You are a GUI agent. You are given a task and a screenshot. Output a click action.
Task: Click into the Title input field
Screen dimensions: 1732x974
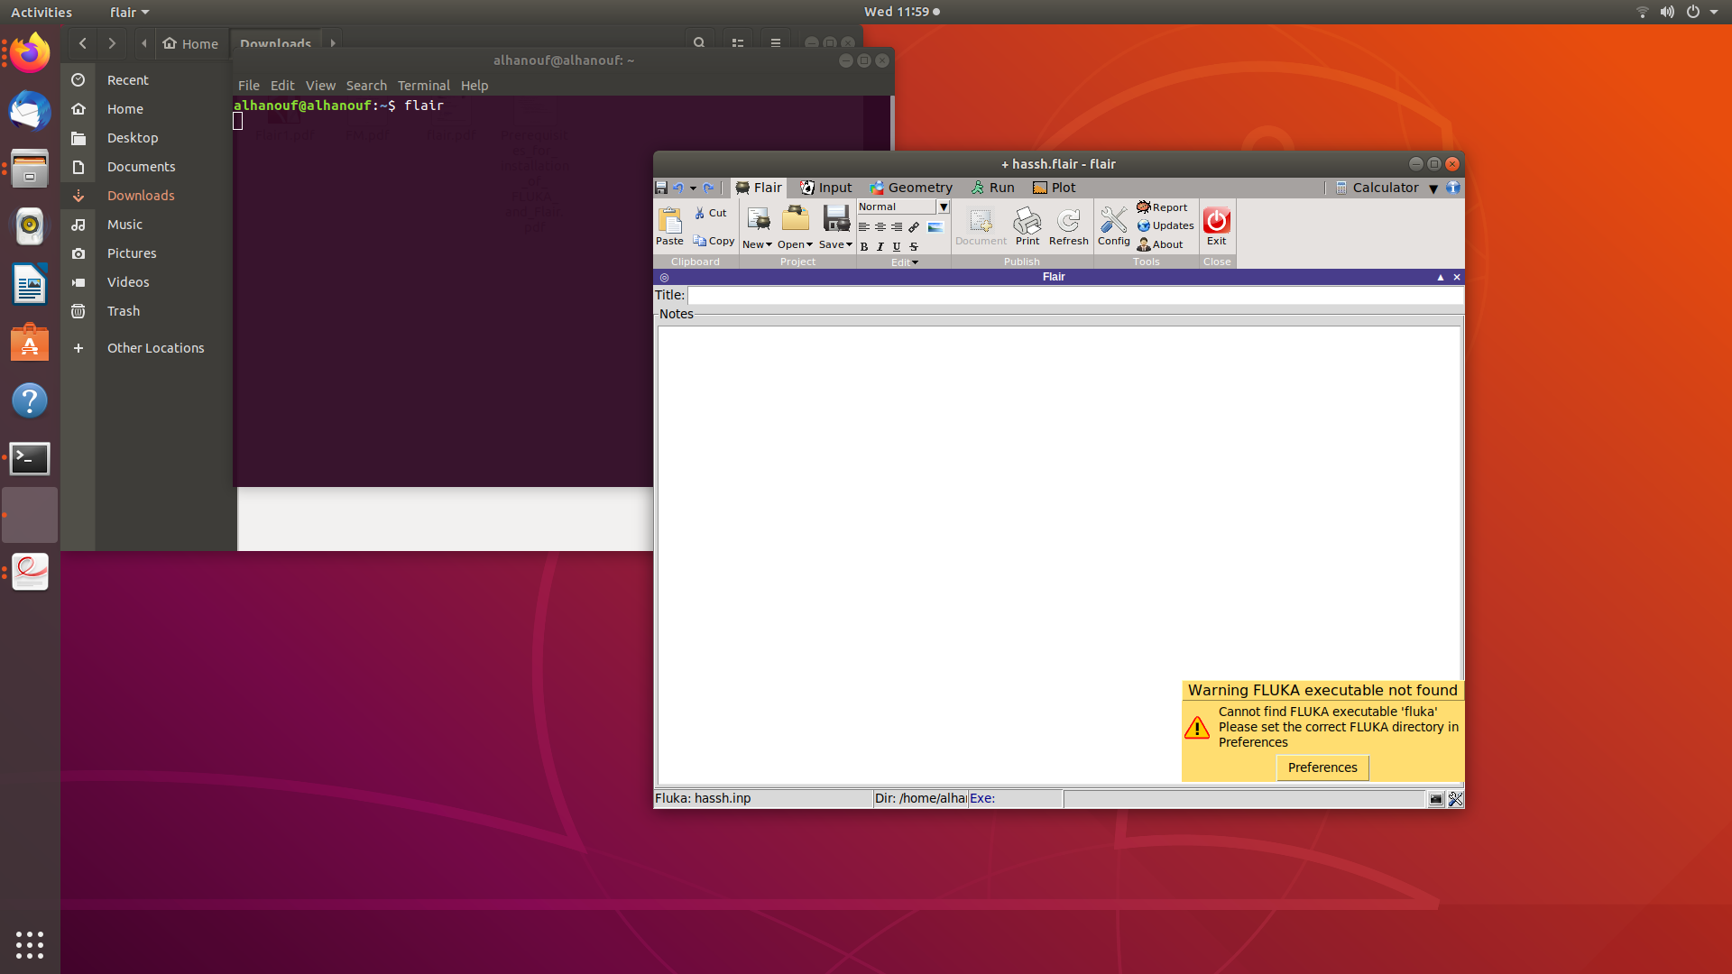tap(1075, 295)
